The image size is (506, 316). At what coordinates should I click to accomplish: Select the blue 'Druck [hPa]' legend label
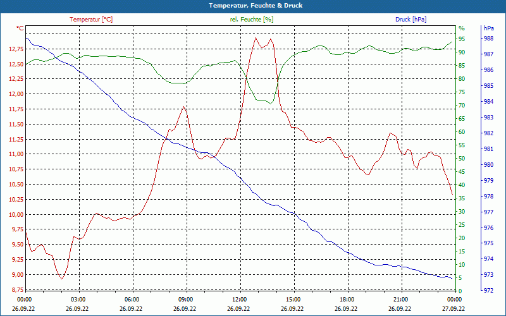[x=410, y=20]
